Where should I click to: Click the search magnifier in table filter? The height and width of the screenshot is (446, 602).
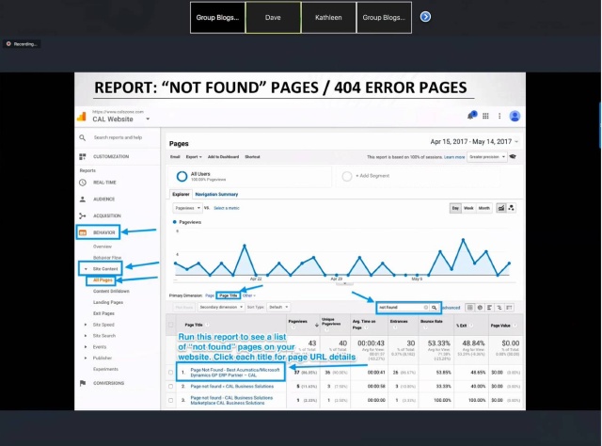click(x=435, y=308)
